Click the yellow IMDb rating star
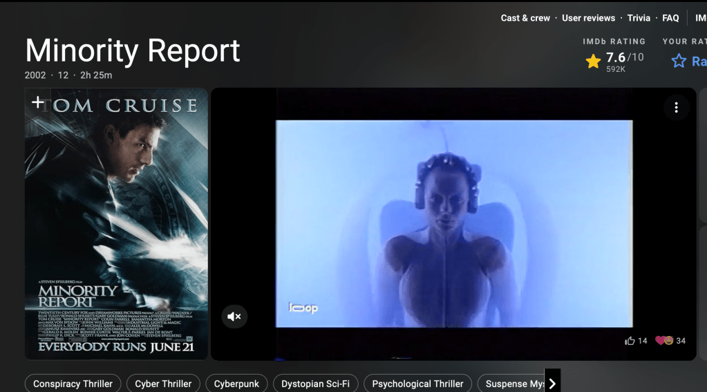The width and height of the screenshot is (707, 392). [x=593, y=62]
